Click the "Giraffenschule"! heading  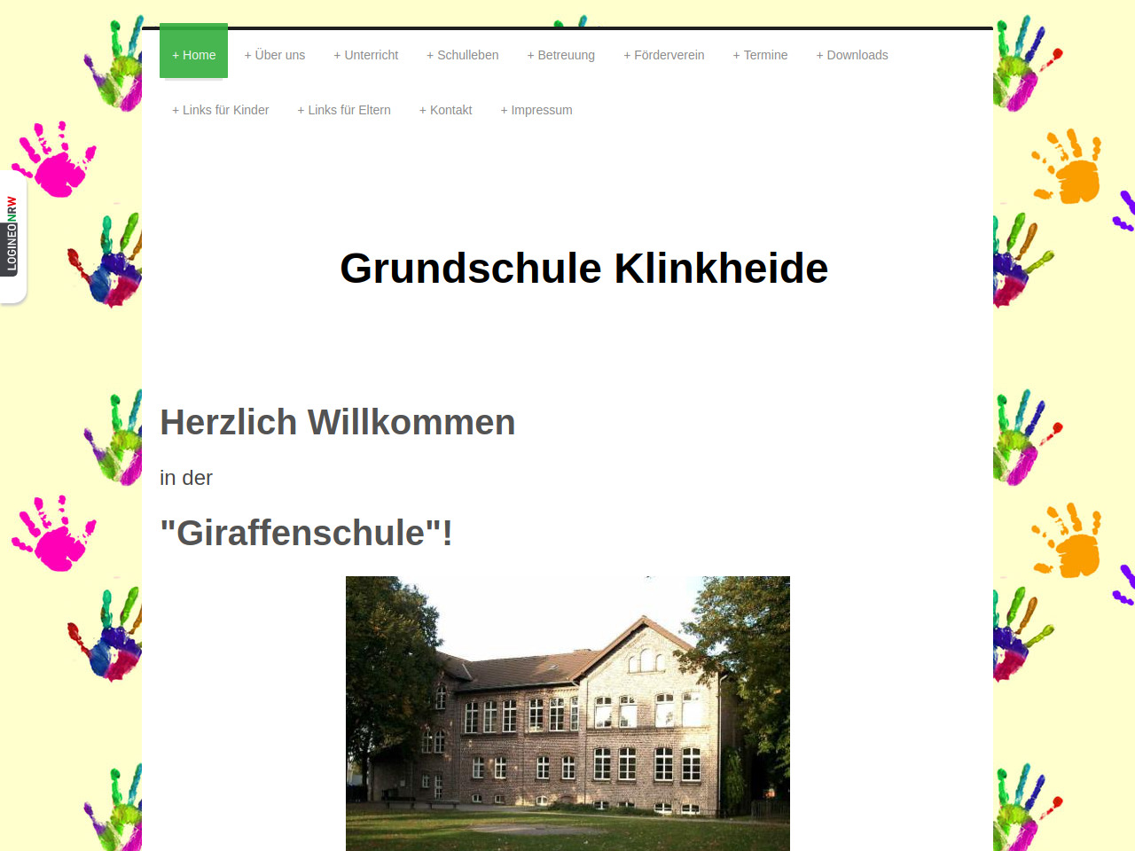pyautogui.click(x=306, y=533)
